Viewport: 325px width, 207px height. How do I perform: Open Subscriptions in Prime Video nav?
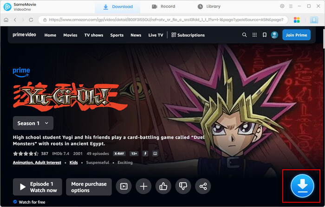point(188,35)
